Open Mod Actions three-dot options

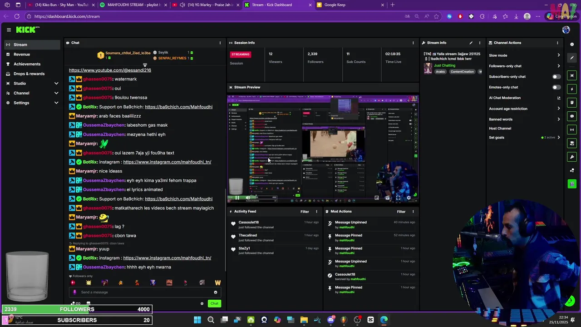pyautogui.click(x=413, y=212)
